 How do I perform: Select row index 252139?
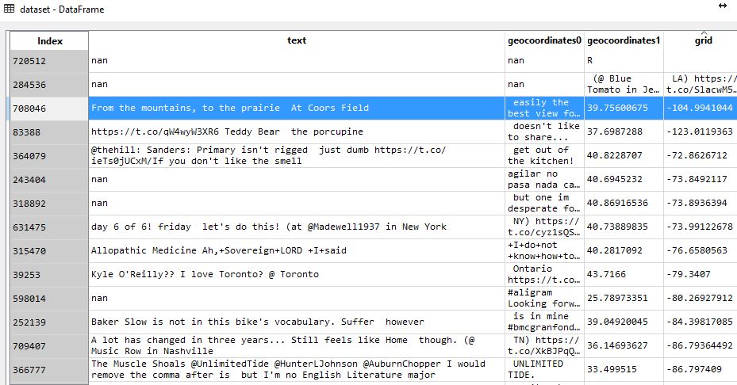coord(49,322)
